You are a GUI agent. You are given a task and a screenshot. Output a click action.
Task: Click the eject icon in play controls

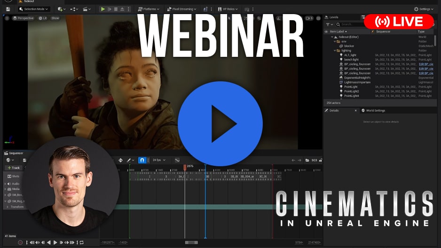pyautogui.click(x=122, y=9)
